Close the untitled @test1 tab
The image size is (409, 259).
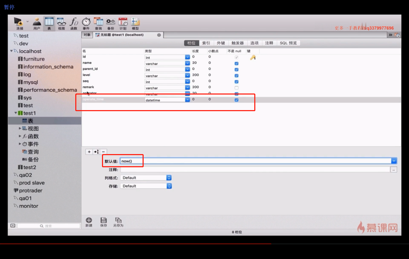pyautogui.click(x=159, y=35)
